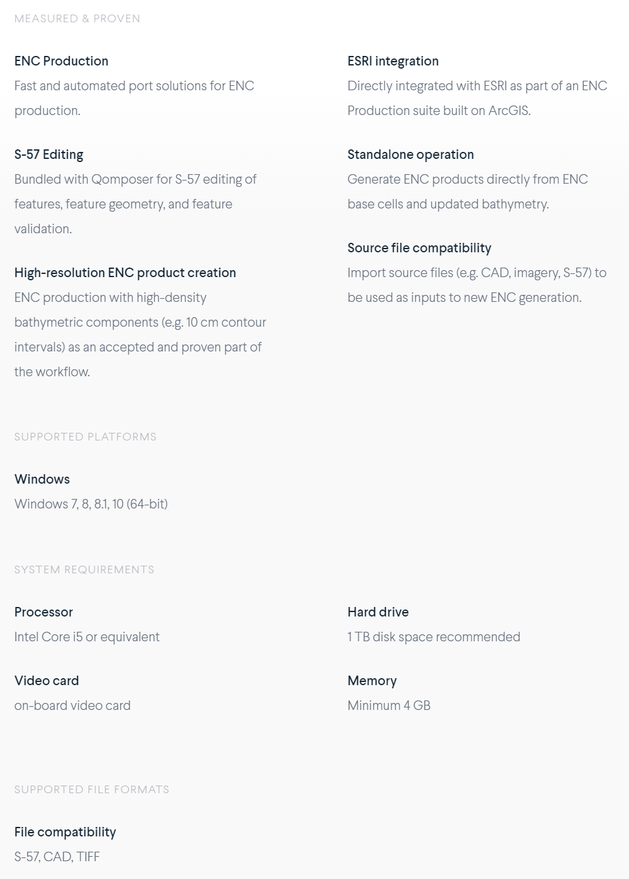Screen dimensions: 629x879
Task: Click the Minimum 4 GB text
Action: point(389,705)
